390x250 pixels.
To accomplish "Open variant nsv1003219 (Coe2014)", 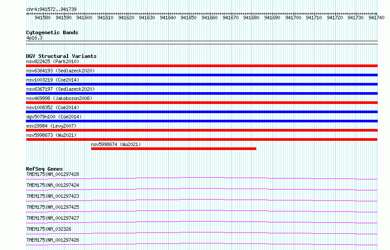I will [53, 80].
